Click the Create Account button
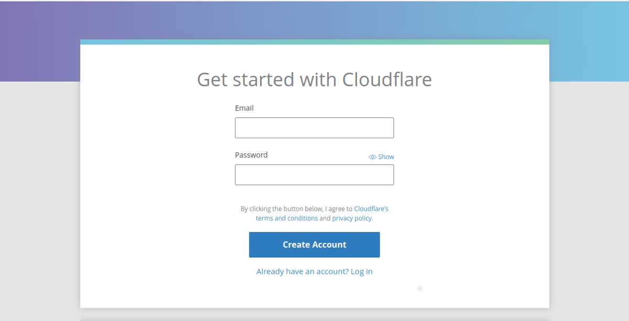The image size is (629, 321). (314, 245)
